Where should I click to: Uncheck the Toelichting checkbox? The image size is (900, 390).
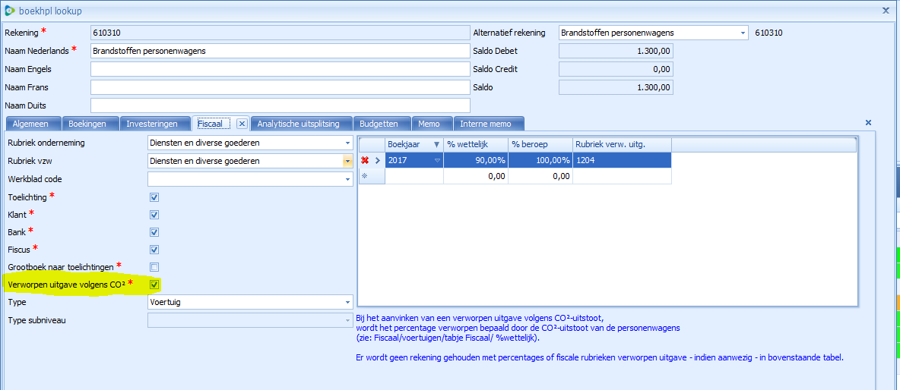154,197
